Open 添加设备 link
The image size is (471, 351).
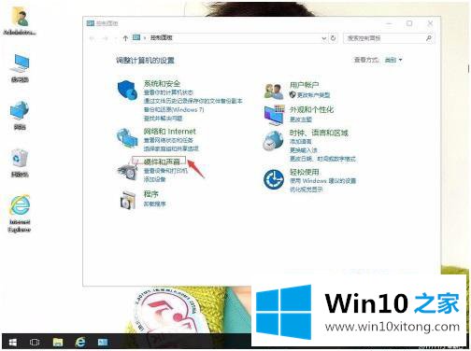coord(154,179)
